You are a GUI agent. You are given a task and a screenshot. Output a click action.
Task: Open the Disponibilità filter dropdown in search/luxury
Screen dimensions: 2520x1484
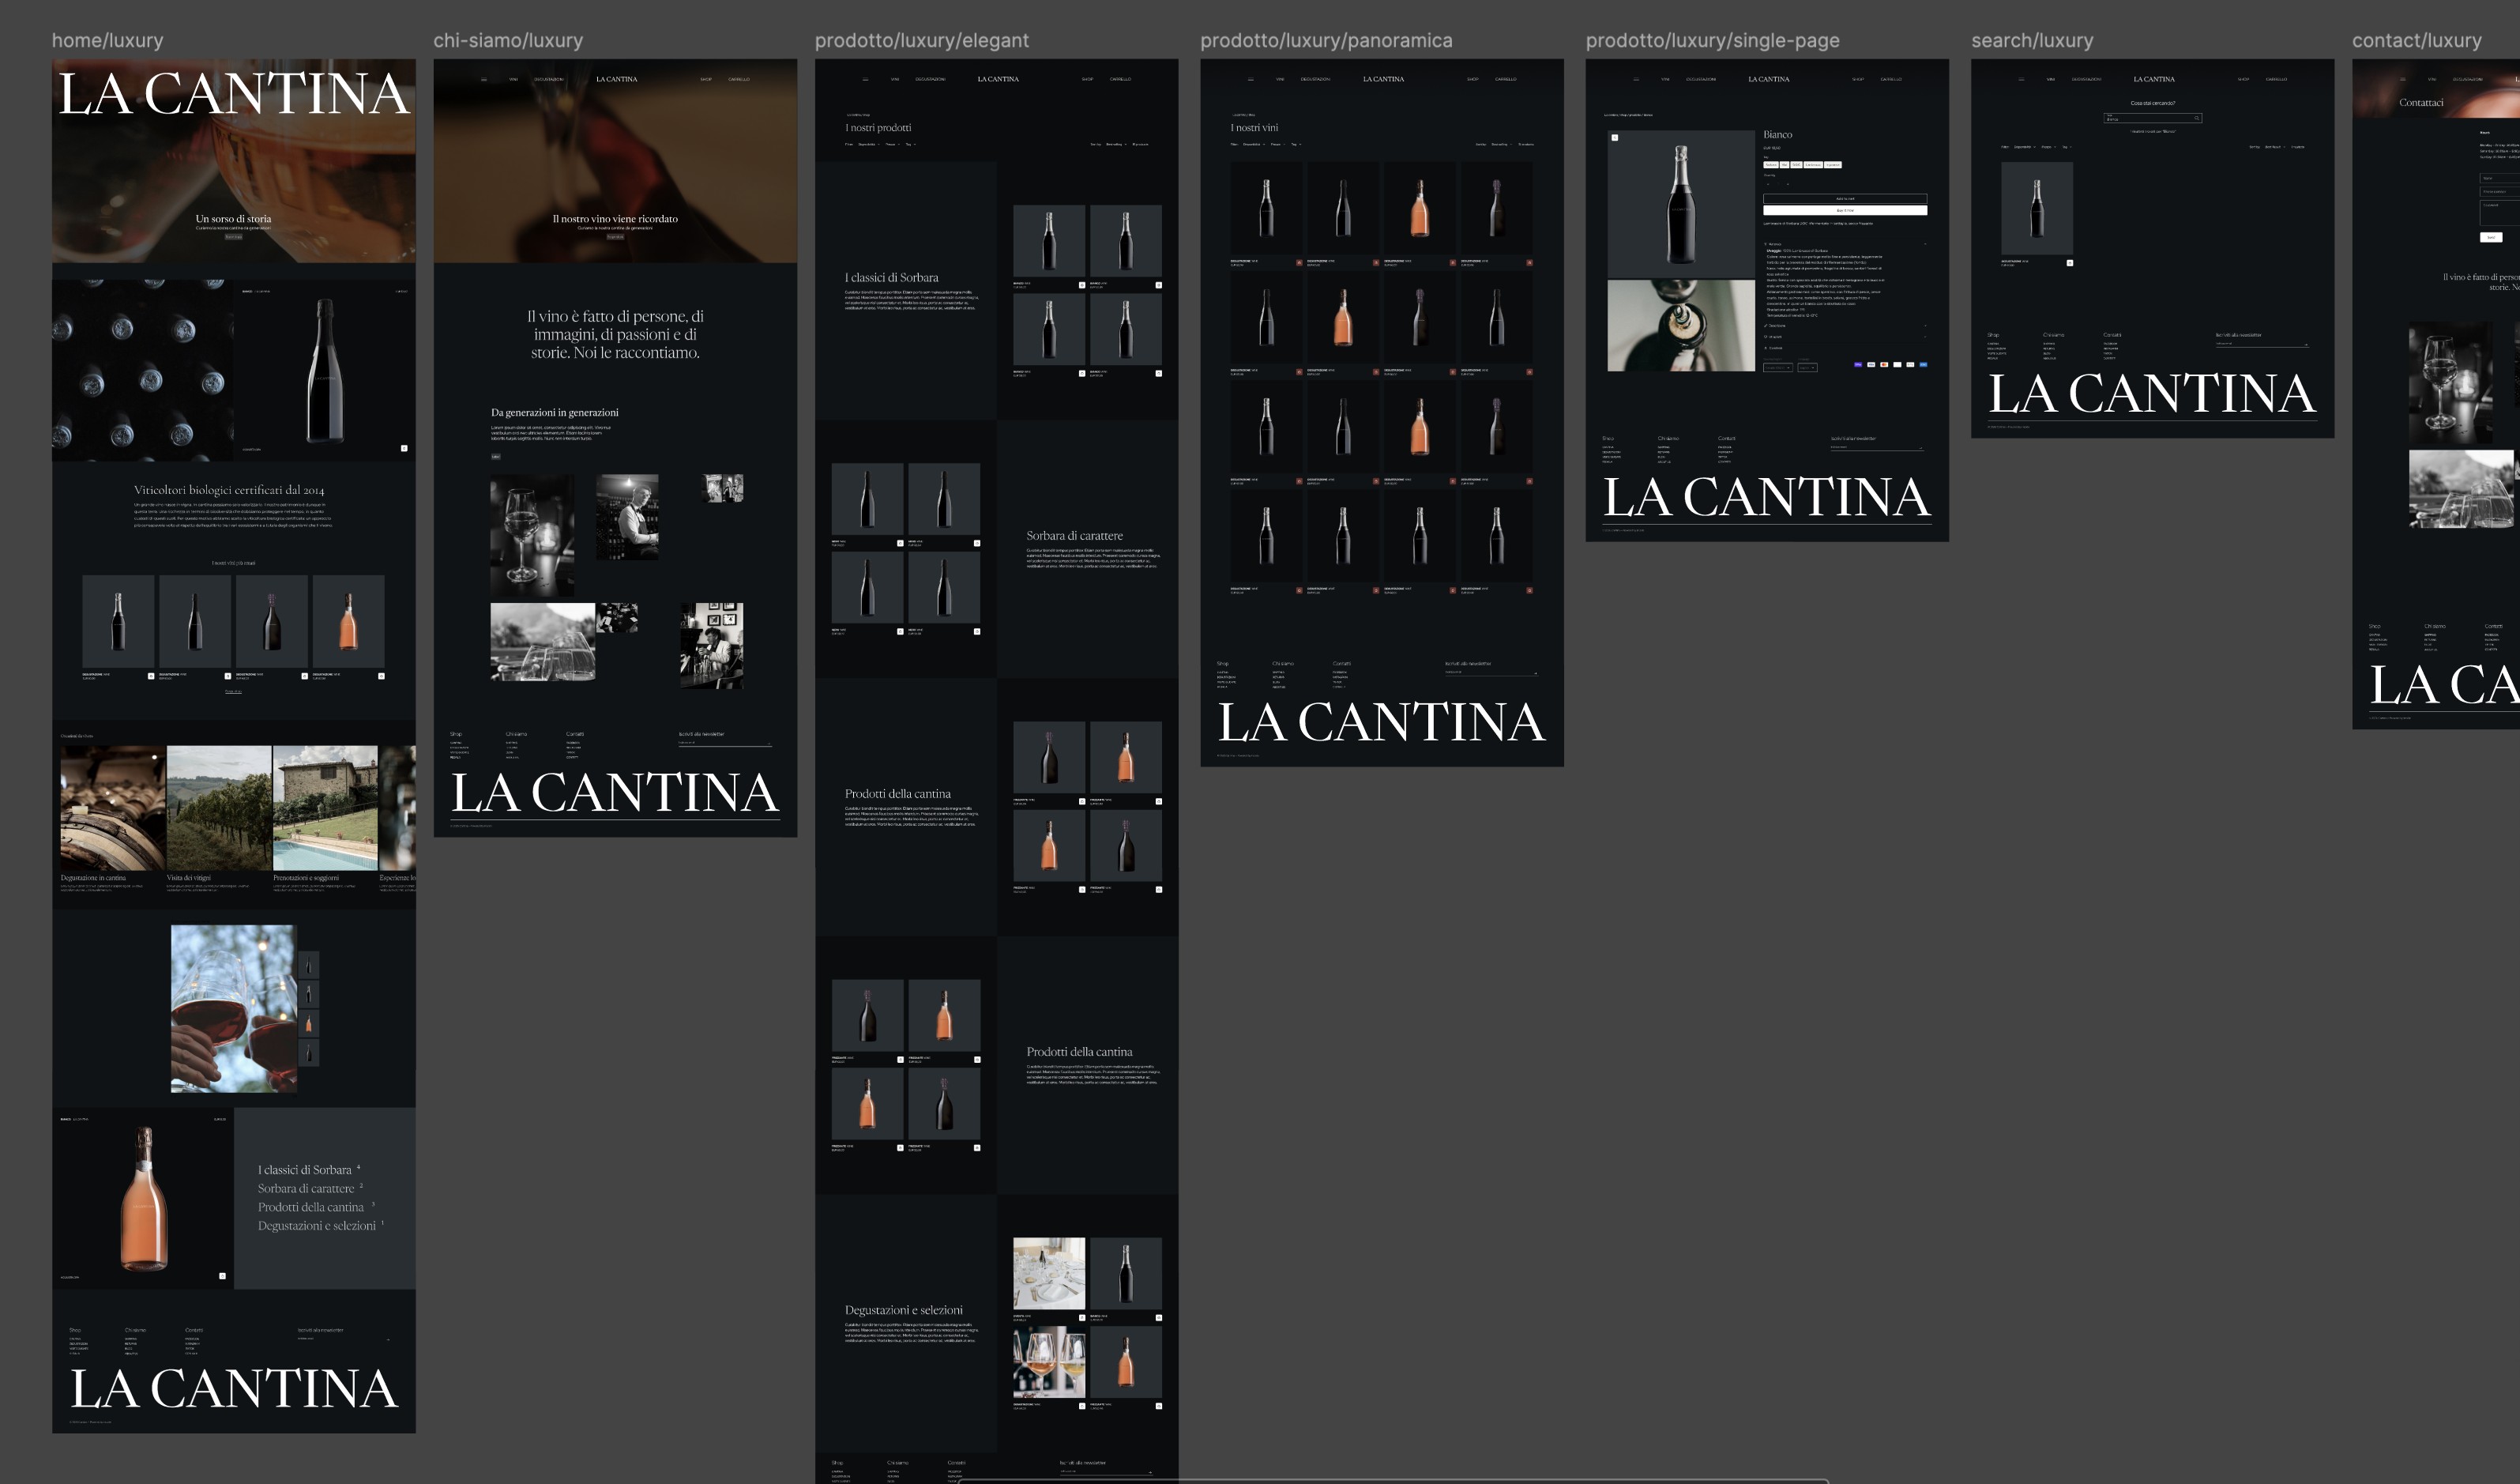2025,148
